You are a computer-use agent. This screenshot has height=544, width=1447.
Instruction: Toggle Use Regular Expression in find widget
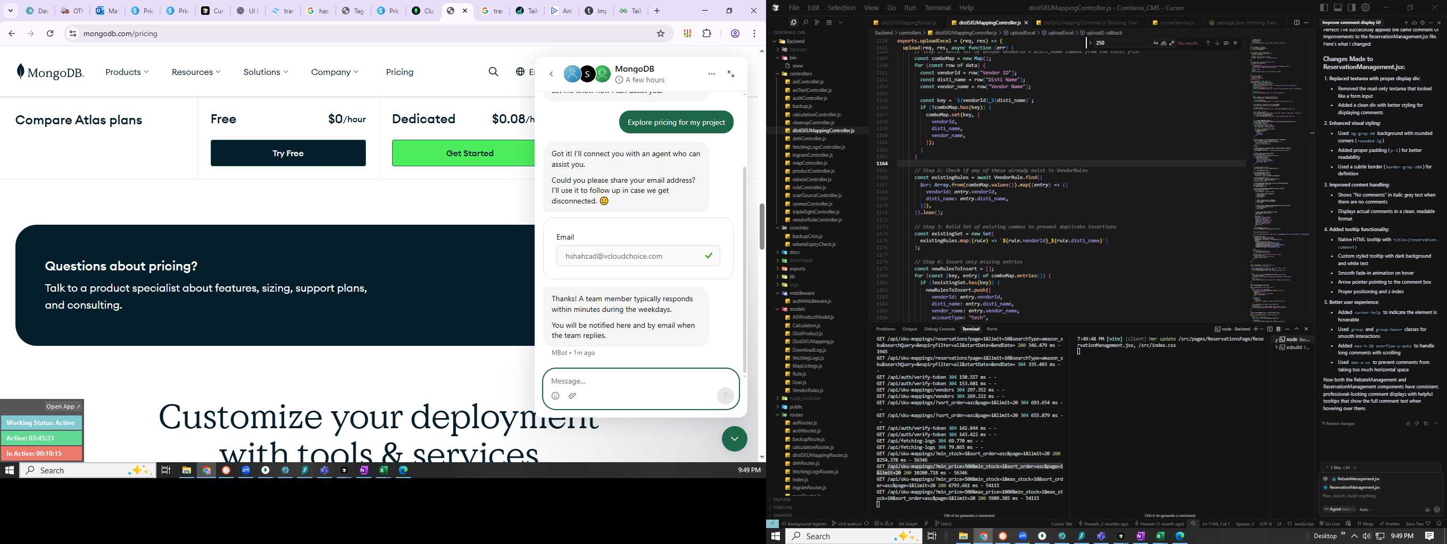pyautogui.click(x=1171, y=43)
